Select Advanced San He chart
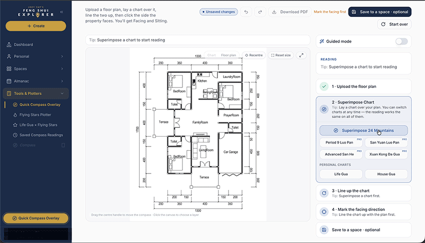 pyautogui.click(x=340, y=154)
